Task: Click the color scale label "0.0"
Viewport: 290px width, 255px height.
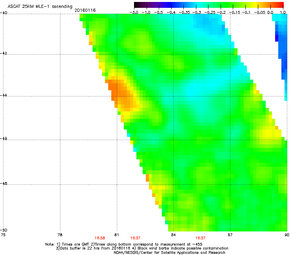Action: point(270,13)
